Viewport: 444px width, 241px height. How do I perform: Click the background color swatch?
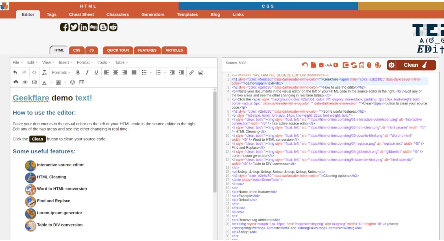(x=58, y=82)
